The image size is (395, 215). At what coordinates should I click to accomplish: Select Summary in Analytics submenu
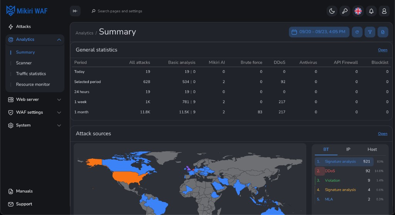click(x=25, y=52)
